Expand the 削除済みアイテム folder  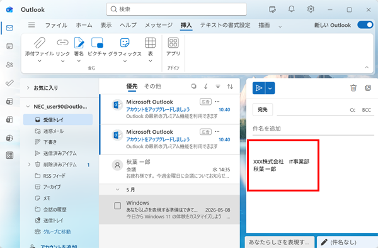pyautogui.click(x=29, y=164)
